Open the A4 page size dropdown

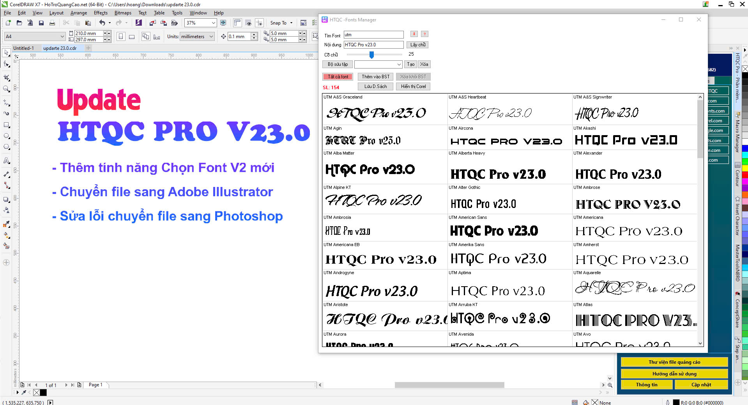pyautogui.click(x=62, y=37)
